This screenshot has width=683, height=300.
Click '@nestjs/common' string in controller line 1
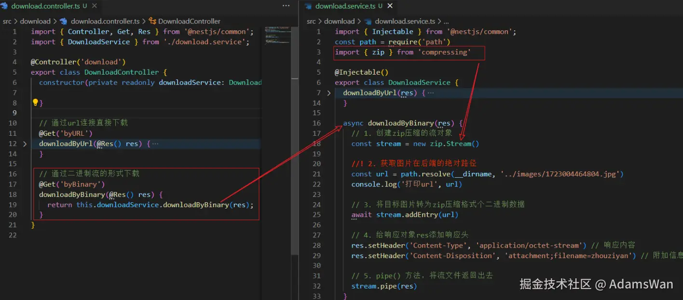click(218, 32)
